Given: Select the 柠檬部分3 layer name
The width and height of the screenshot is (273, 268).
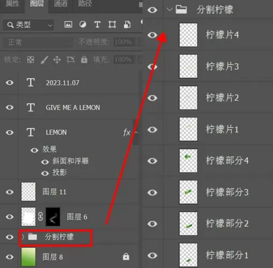Looking at the screenshot, I should 227,192.
